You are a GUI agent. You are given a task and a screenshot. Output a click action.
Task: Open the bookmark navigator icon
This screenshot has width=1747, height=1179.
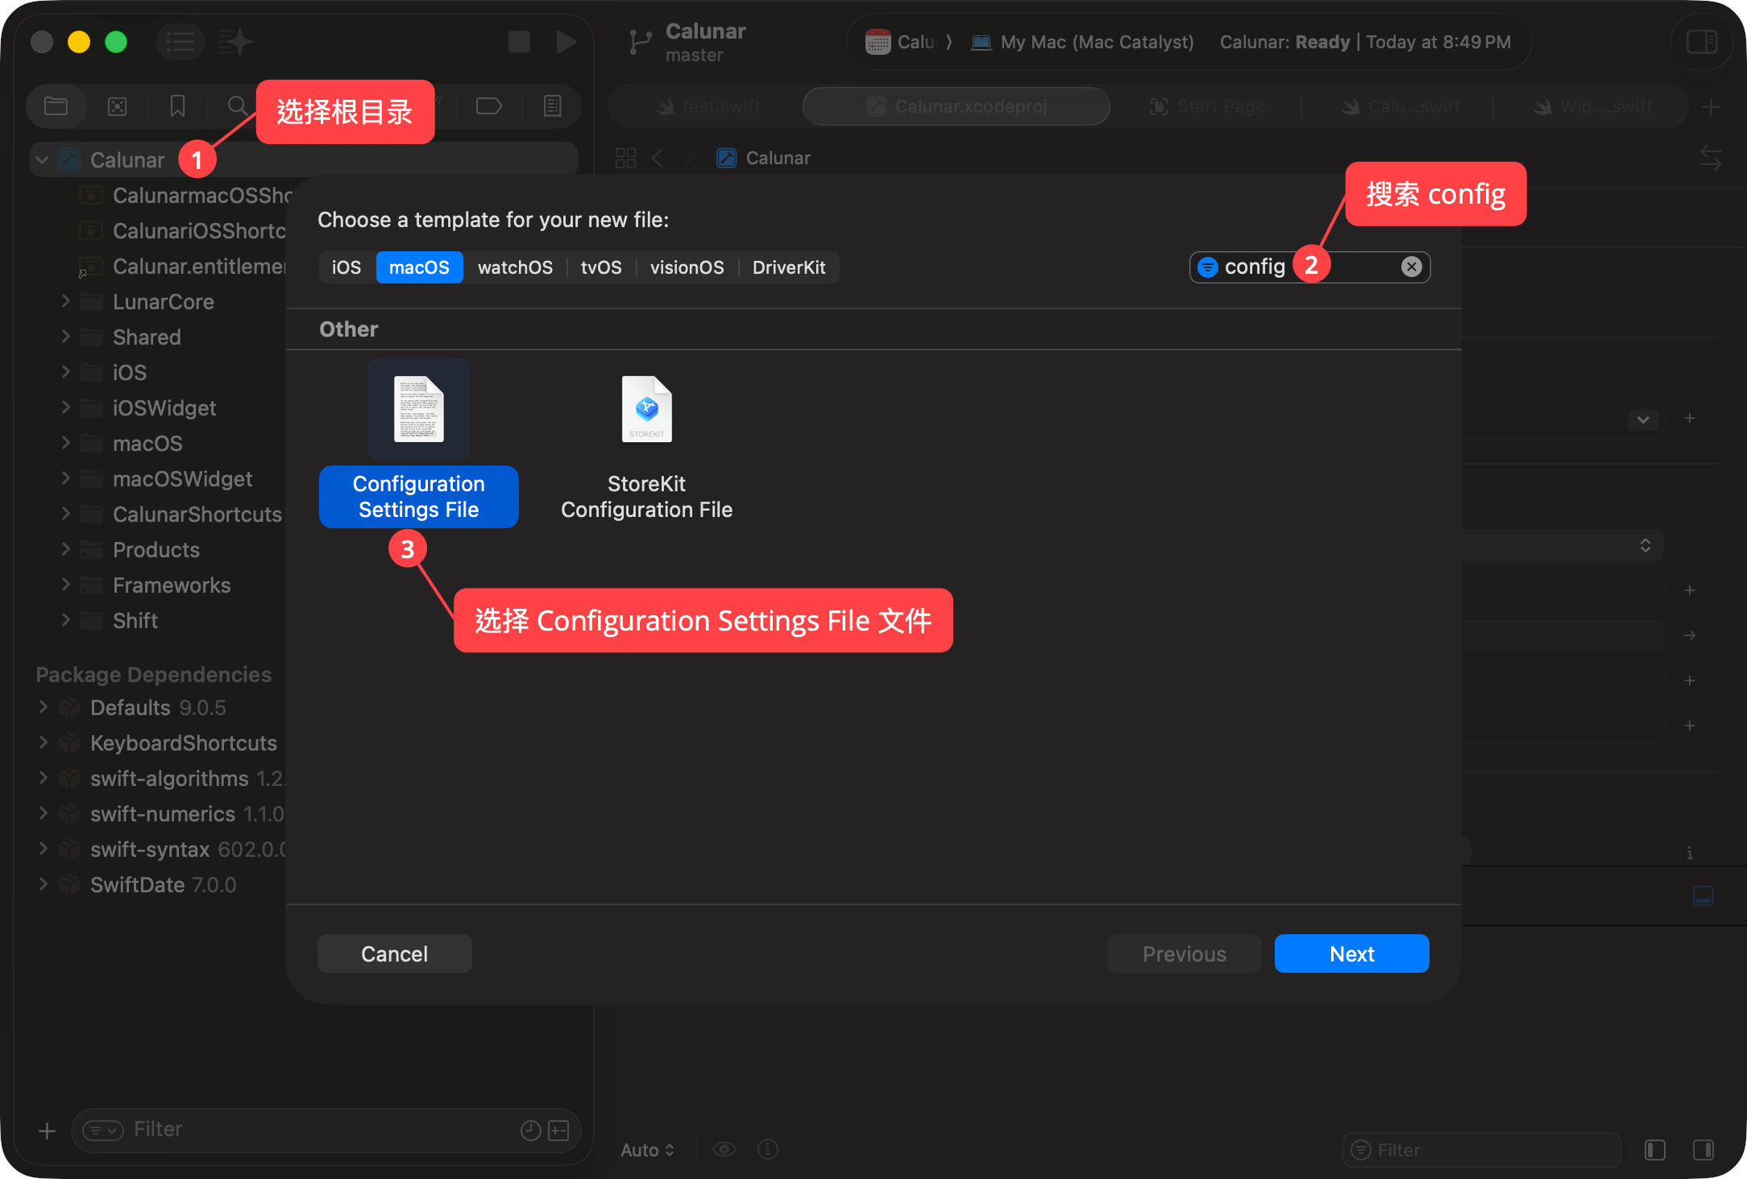pos(177,106)
